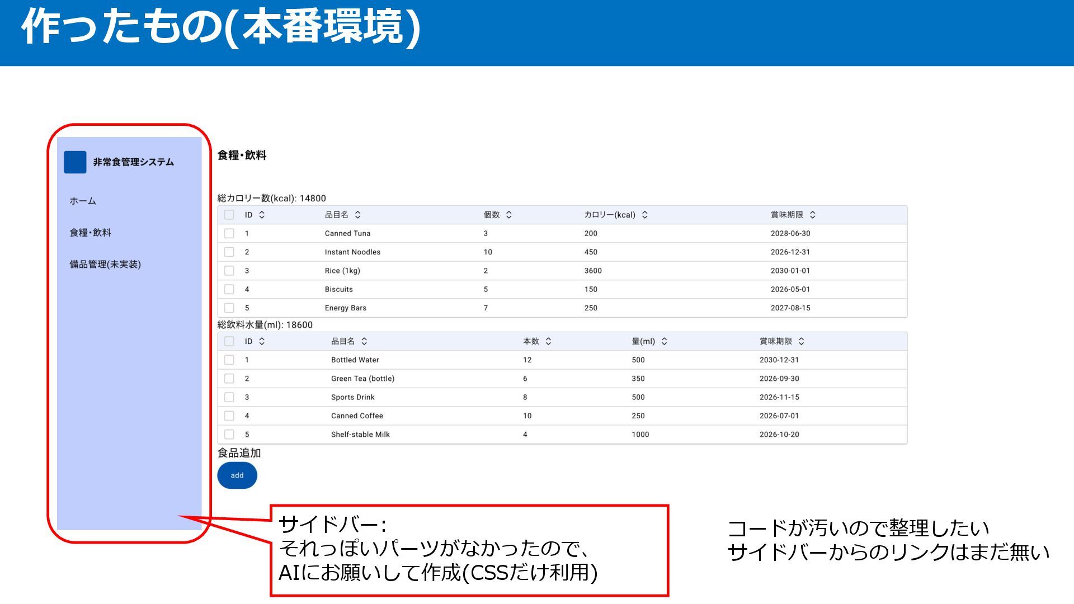The width and height of the screenshot is (1074, 604).
Task: Sort drink table by 量(ml) arrows
Action: [x=664, y=341]
